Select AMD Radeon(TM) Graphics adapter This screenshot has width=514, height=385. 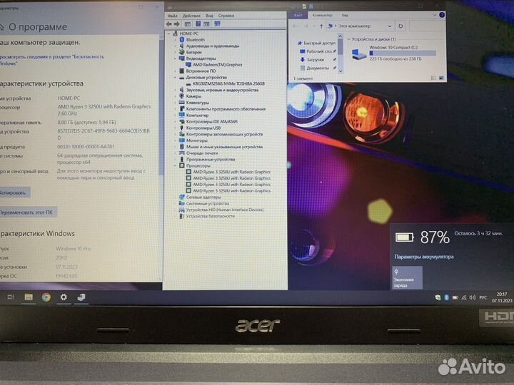217,64
